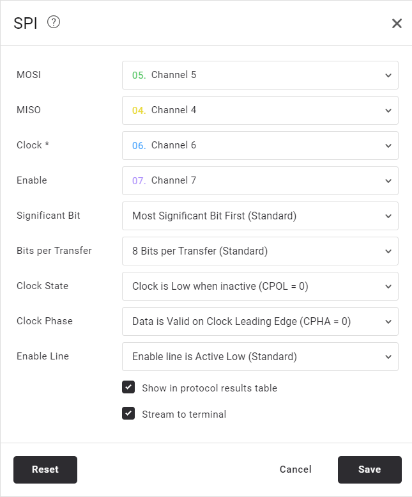Close the SPI dialog with X icon

(397, 24)
